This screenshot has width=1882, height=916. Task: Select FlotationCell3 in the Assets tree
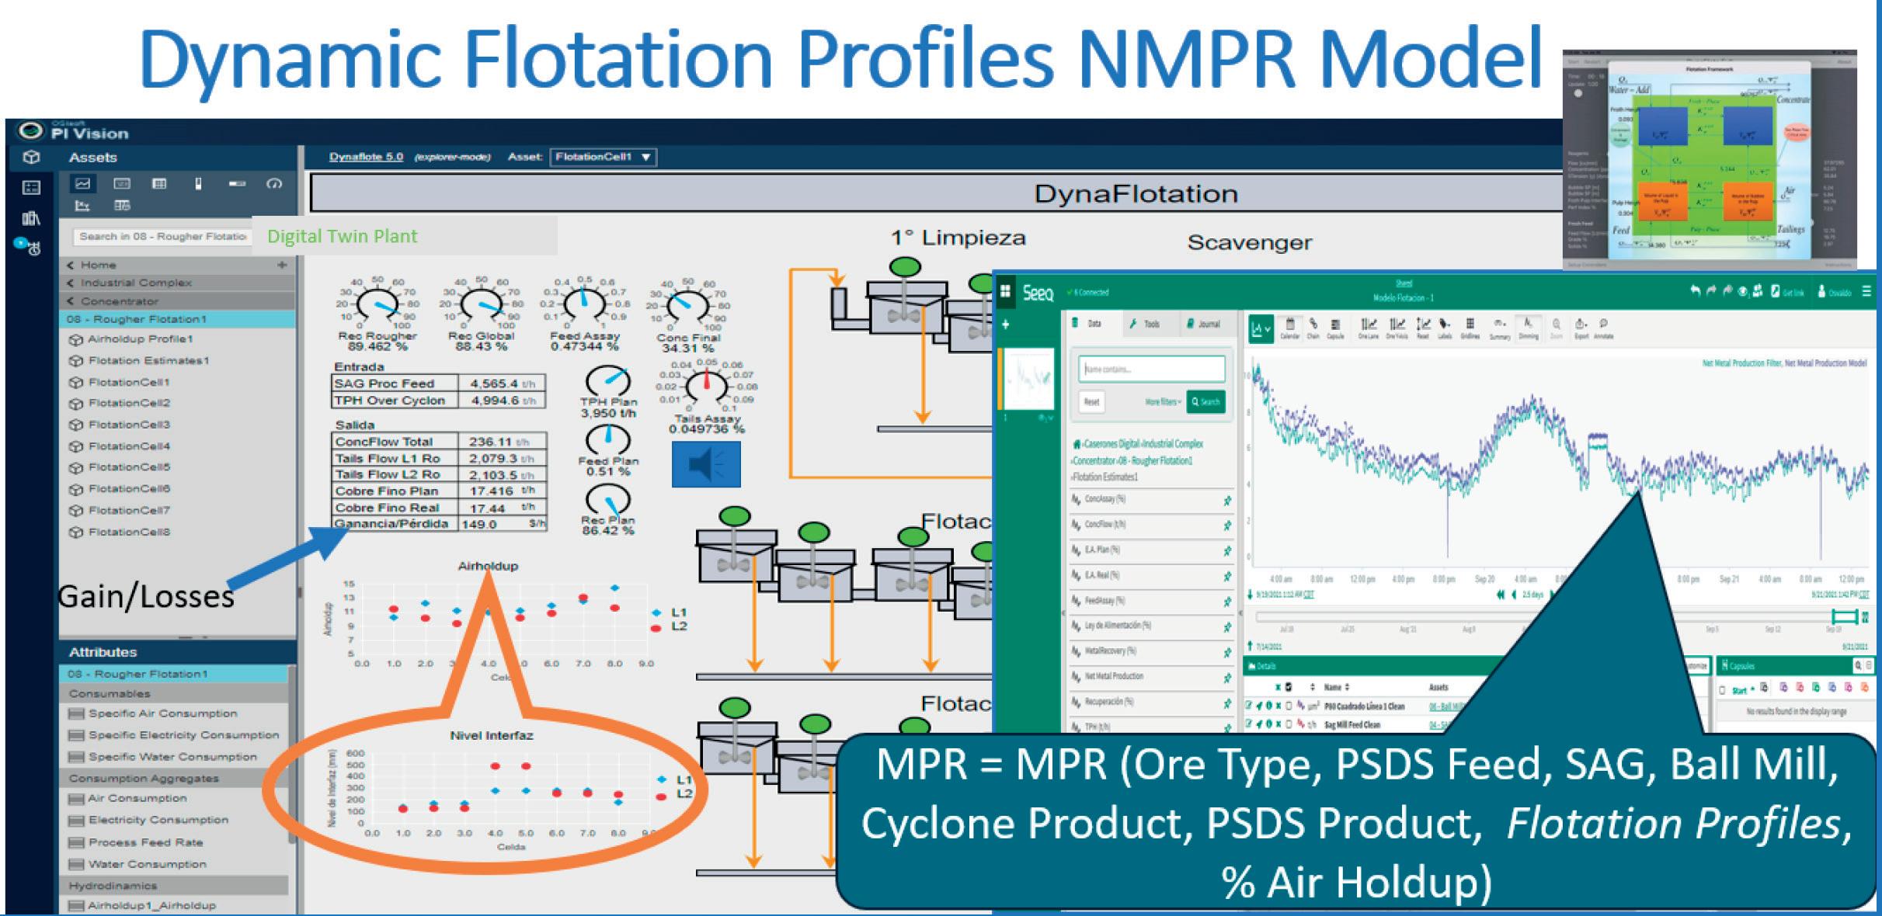[128, 425]
